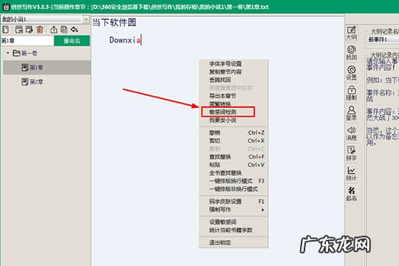Choose 剪切 Ctrl+X from context menu

(x=233, y=140)
